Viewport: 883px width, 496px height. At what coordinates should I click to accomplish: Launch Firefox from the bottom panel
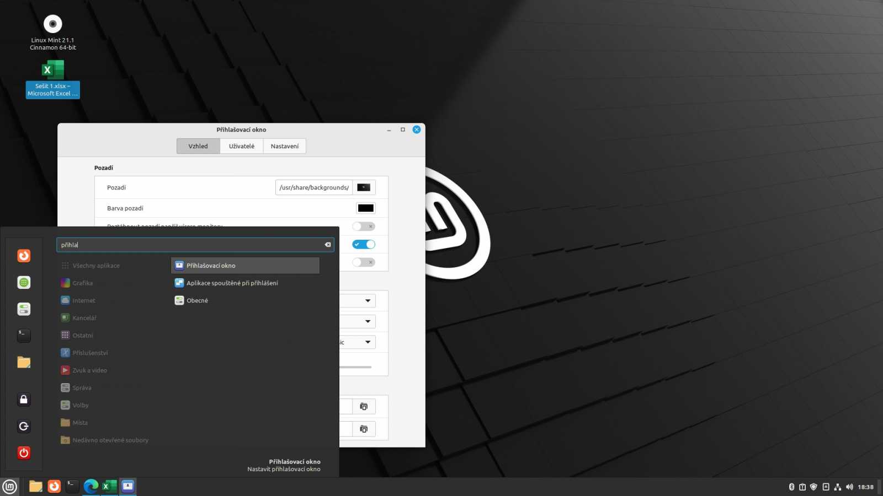54,486
